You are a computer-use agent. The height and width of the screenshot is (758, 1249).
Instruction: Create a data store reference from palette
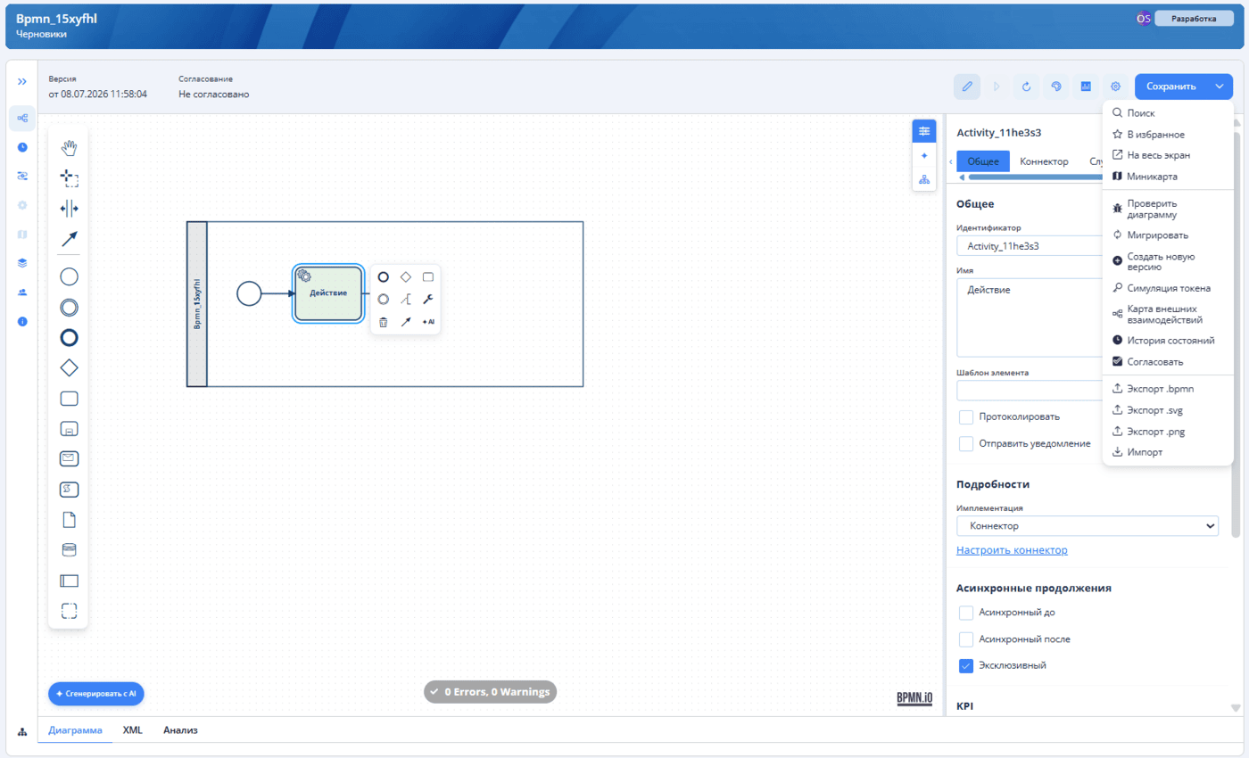[x=69, y=549]
